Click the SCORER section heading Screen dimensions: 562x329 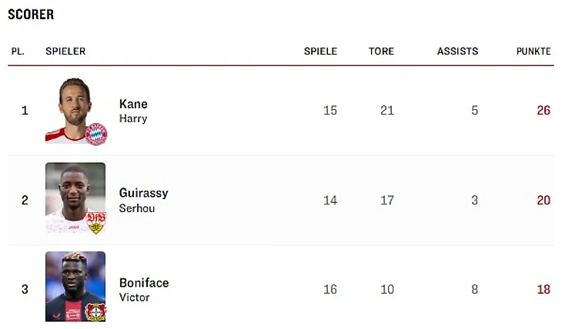31,15
